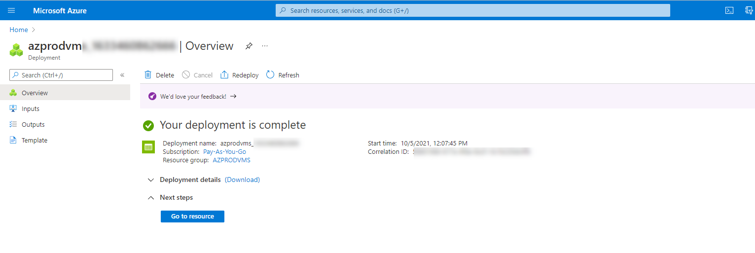Focus the left menu Search (Ctrl+/) field

click(61, 75)
